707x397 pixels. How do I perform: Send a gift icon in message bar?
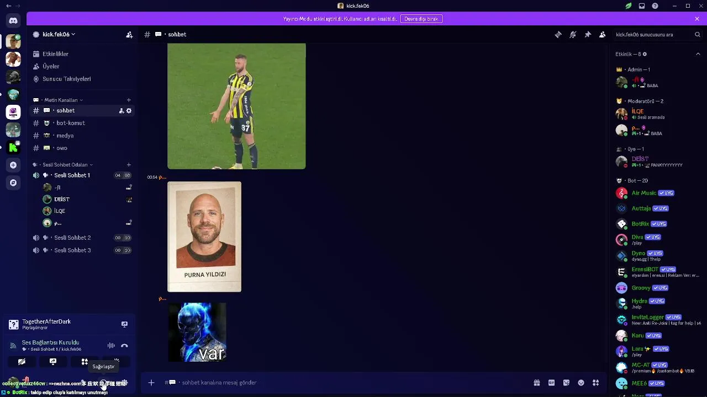536,383
